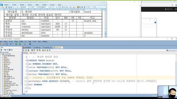Click the Autotrace icon in worksheet toolbar
This screenshot has width=177, height=99.
[x=32, y=50]
